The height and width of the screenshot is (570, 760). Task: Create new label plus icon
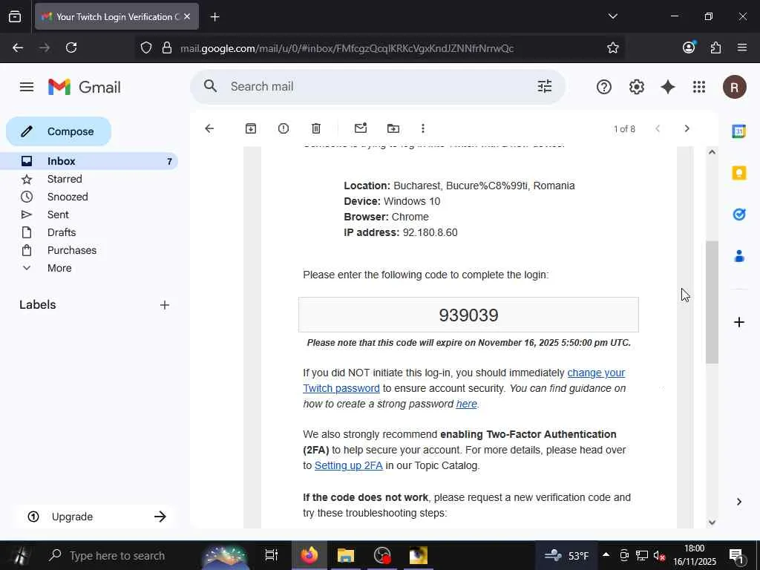click(165, 305)
